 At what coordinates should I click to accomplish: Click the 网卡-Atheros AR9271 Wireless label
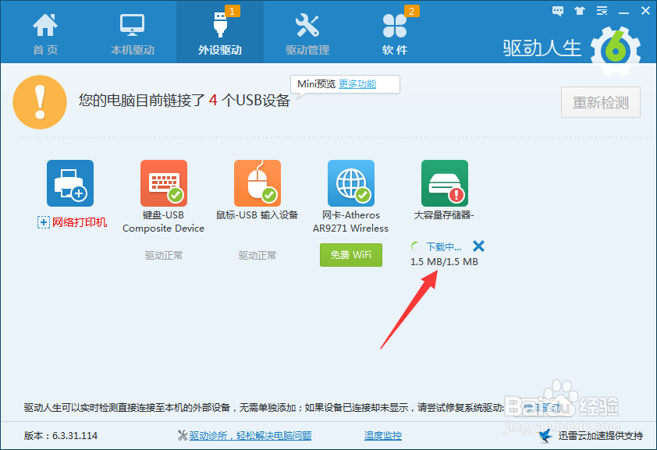[350, 221]
